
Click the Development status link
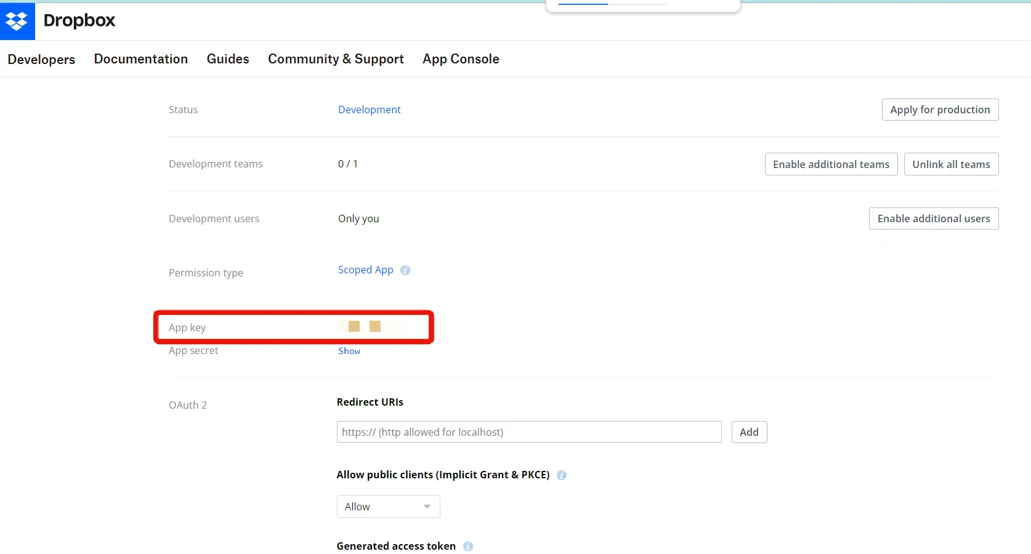370,110
